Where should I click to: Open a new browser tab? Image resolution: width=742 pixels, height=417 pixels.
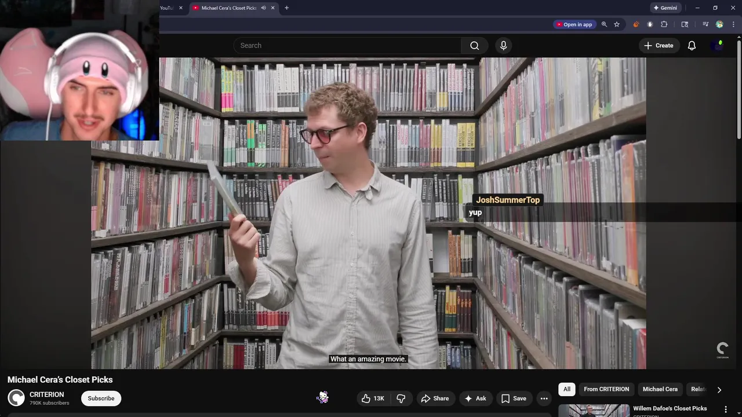point(286,8)
